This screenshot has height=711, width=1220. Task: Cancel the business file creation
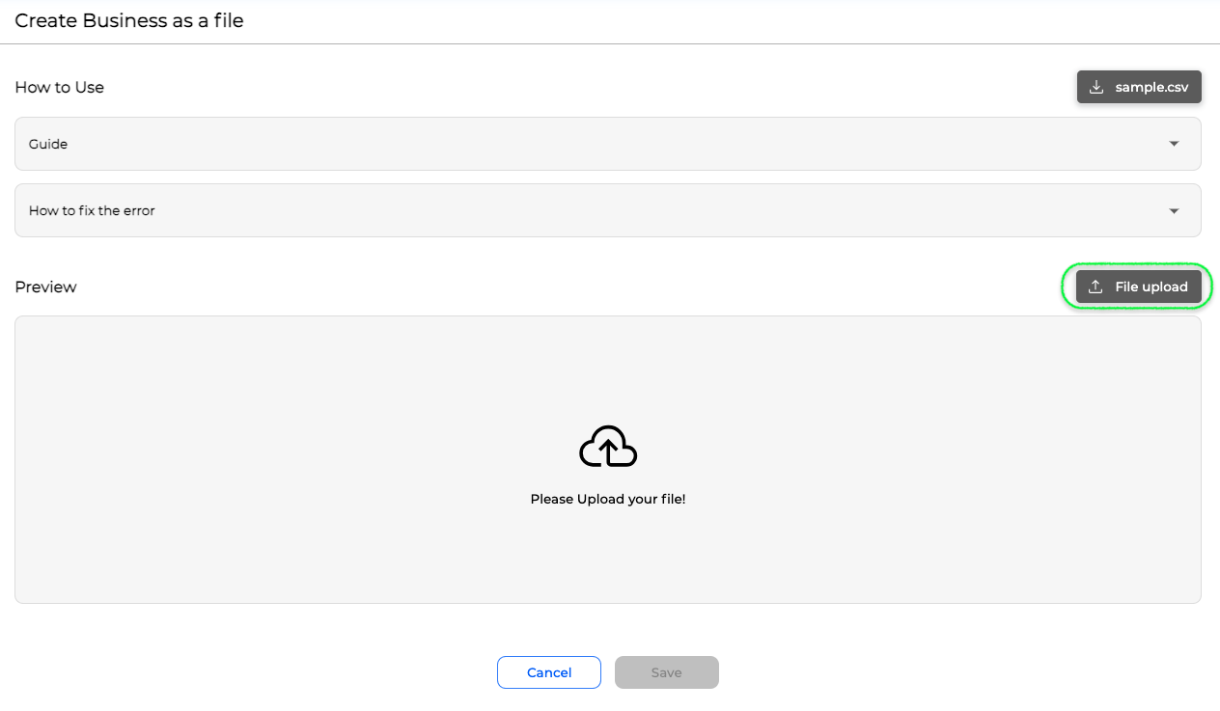[549, 672]
